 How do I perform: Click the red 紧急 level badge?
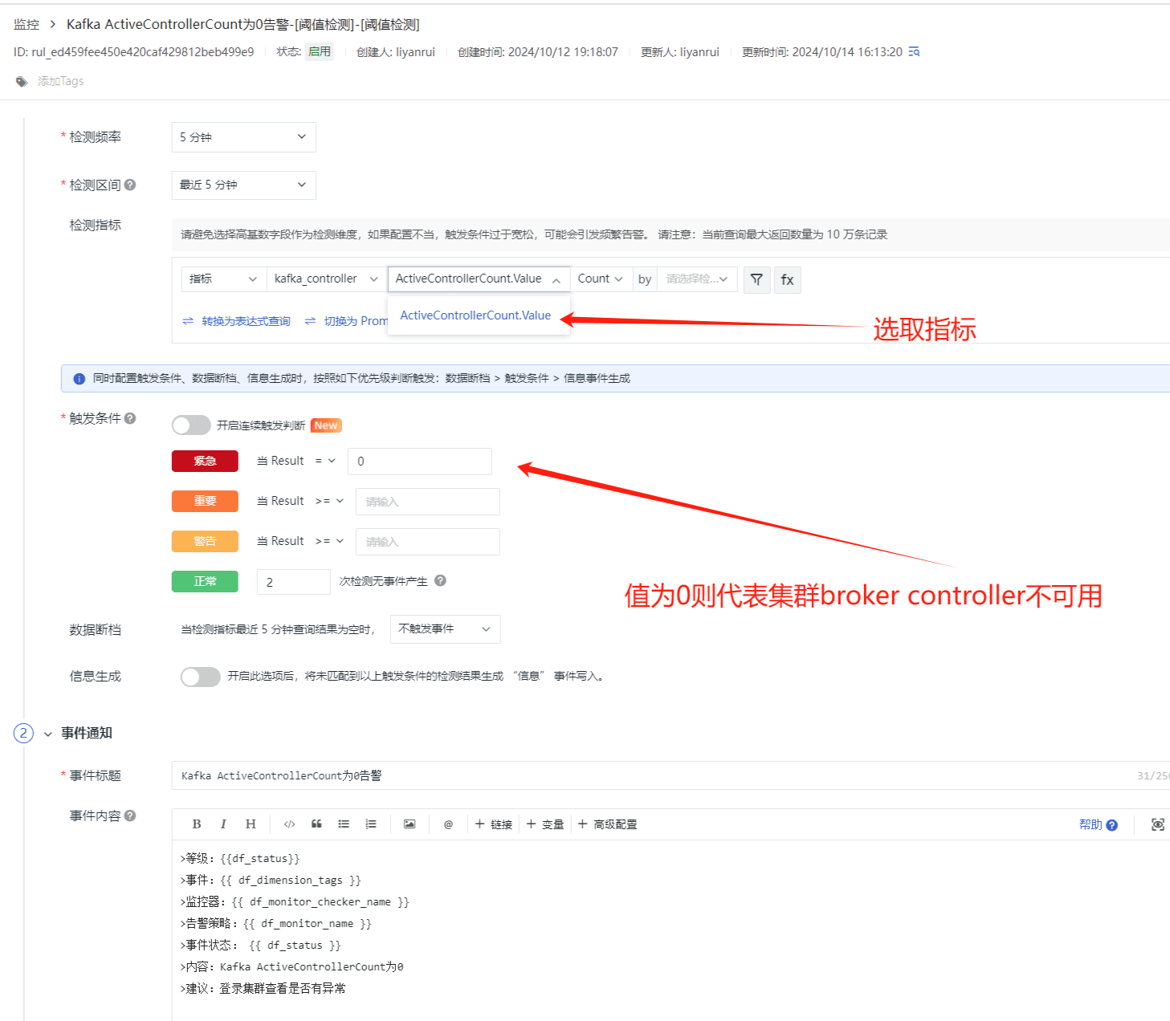coord(205,461)
